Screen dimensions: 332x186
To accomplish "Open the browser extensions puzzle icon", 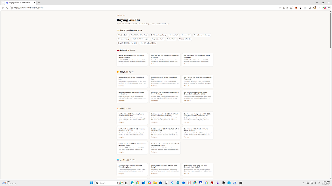I will coord(310,8).
